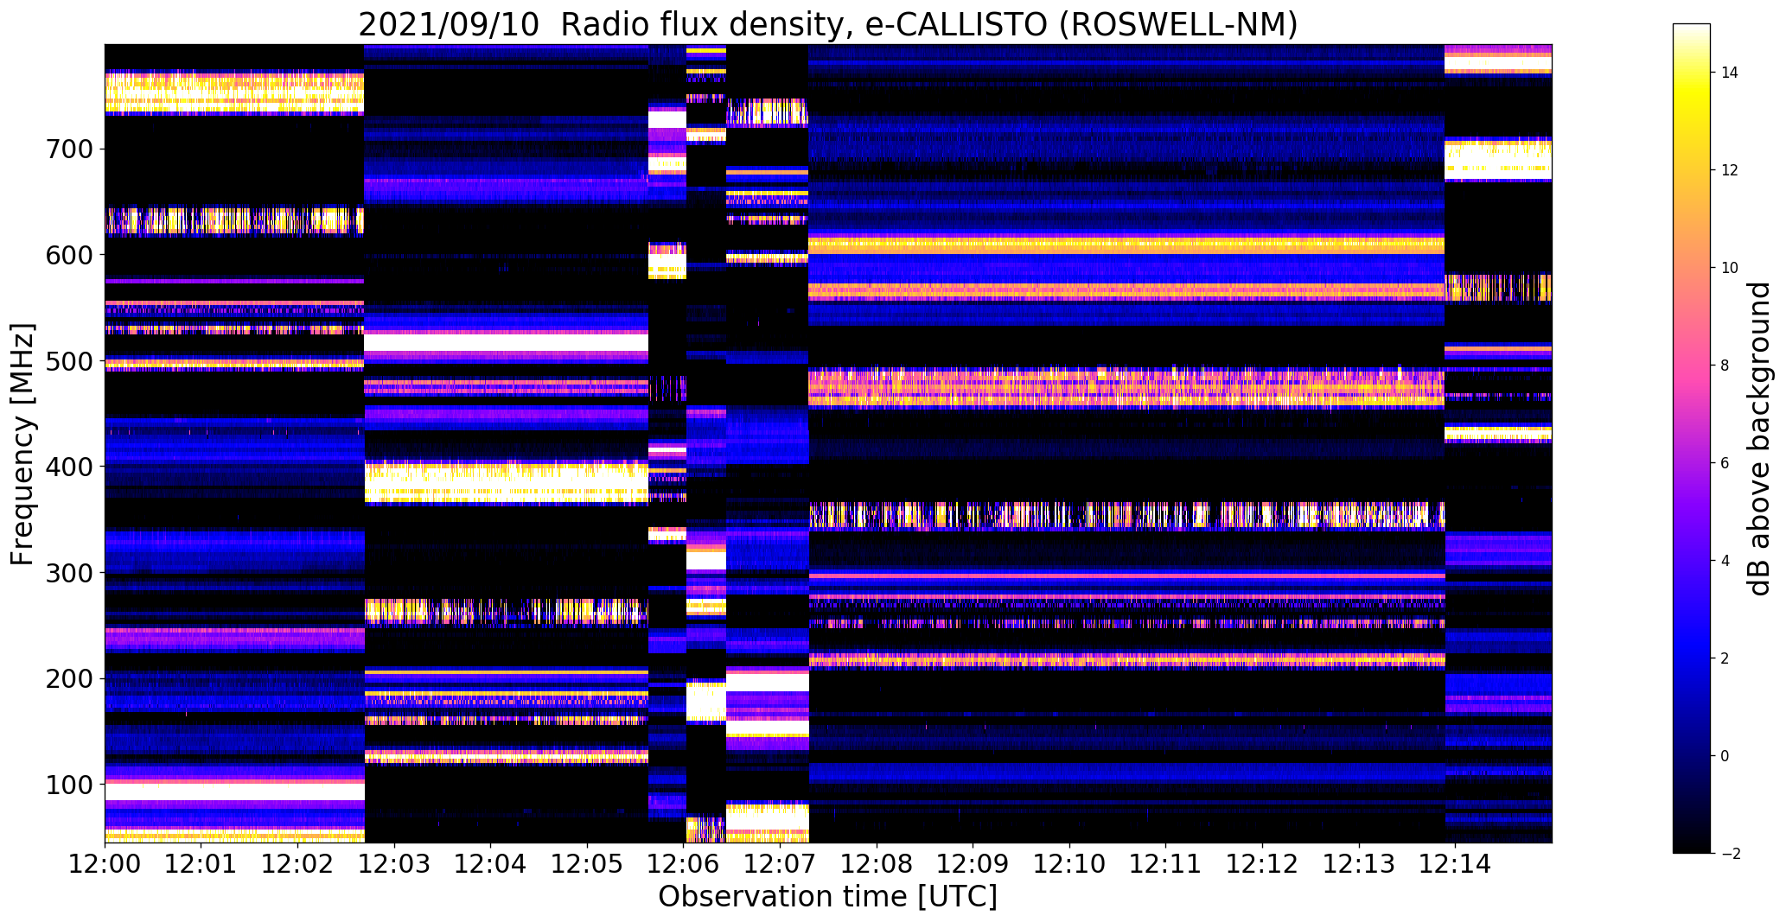Click the 100 frequency tick label
1786x922 pixels.
[x=68, y=785]
